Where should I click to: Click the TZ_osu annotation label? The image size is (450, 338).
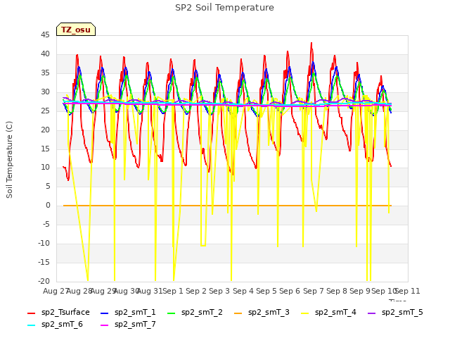click(76, 30)
